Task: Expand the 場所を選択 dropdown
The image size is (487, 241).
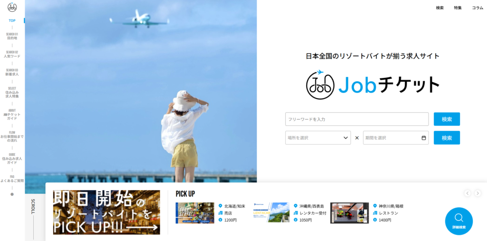Action: point(318,137)
